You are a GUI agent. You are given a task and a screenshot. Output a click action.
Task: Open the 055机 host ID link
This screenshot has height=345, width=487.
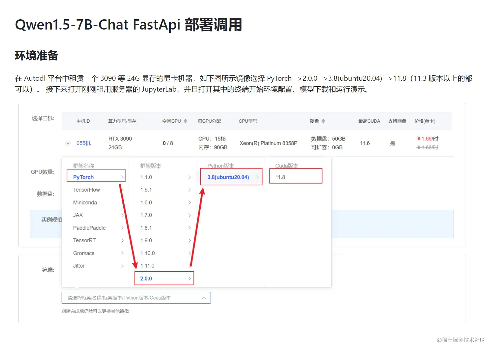click(x=84, y=143)
